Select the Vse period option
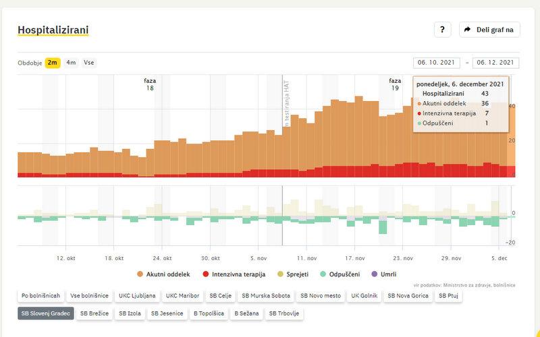This screenshot has height=337, width=540. [89, 63]
